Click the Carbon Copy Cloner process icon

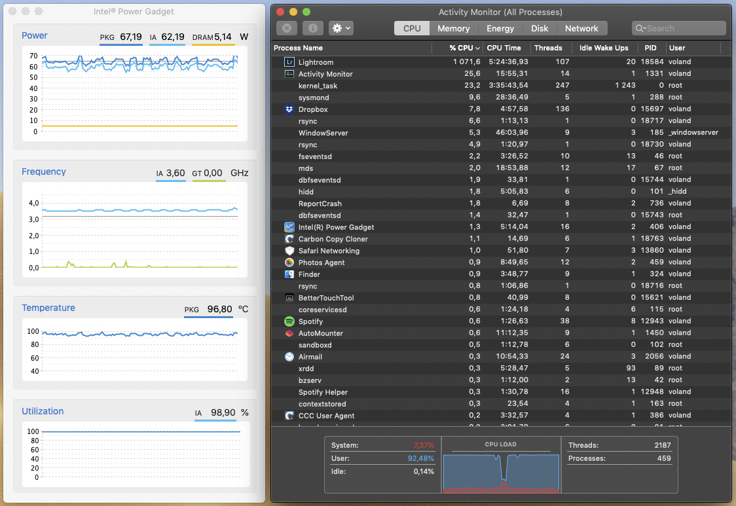[x=289, y=239]
